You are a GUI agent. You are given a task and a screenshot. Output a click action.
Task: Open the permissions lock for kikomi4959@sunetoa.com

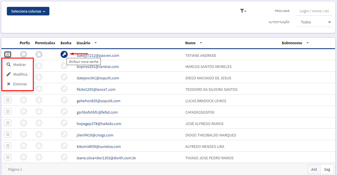39,146
